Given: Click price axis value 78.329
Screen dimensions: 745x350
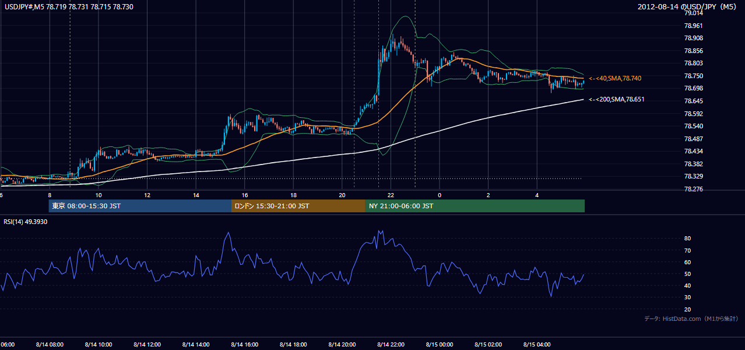Looking at the screenshot, I should point(694,176).
